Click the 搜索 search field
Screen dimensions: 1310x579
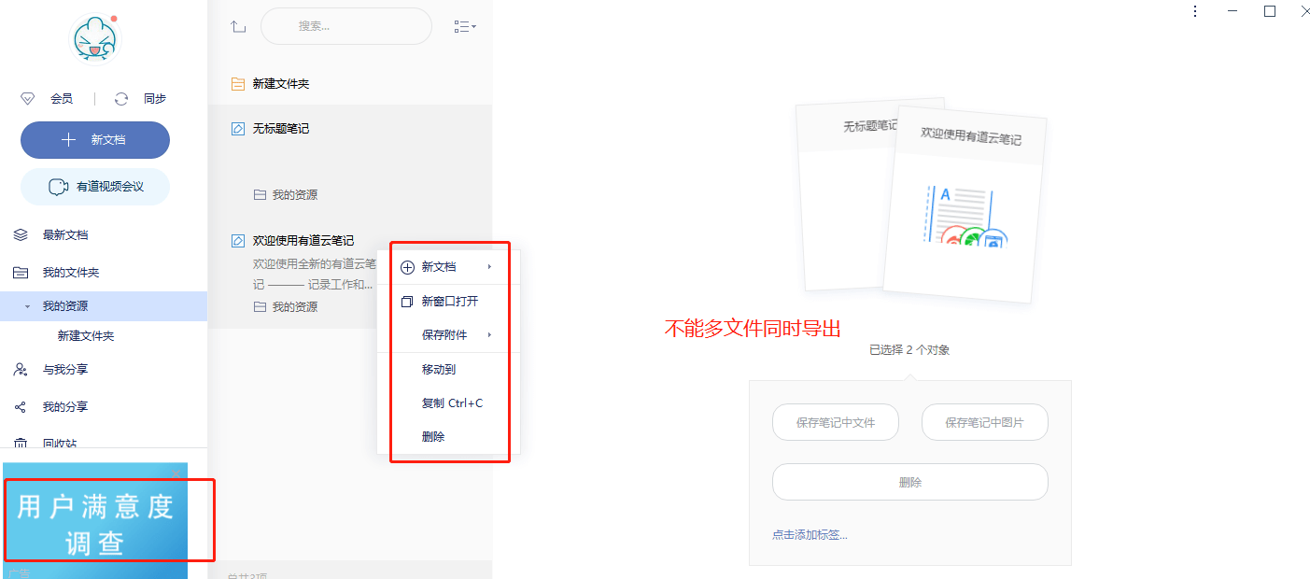(346, 26)
